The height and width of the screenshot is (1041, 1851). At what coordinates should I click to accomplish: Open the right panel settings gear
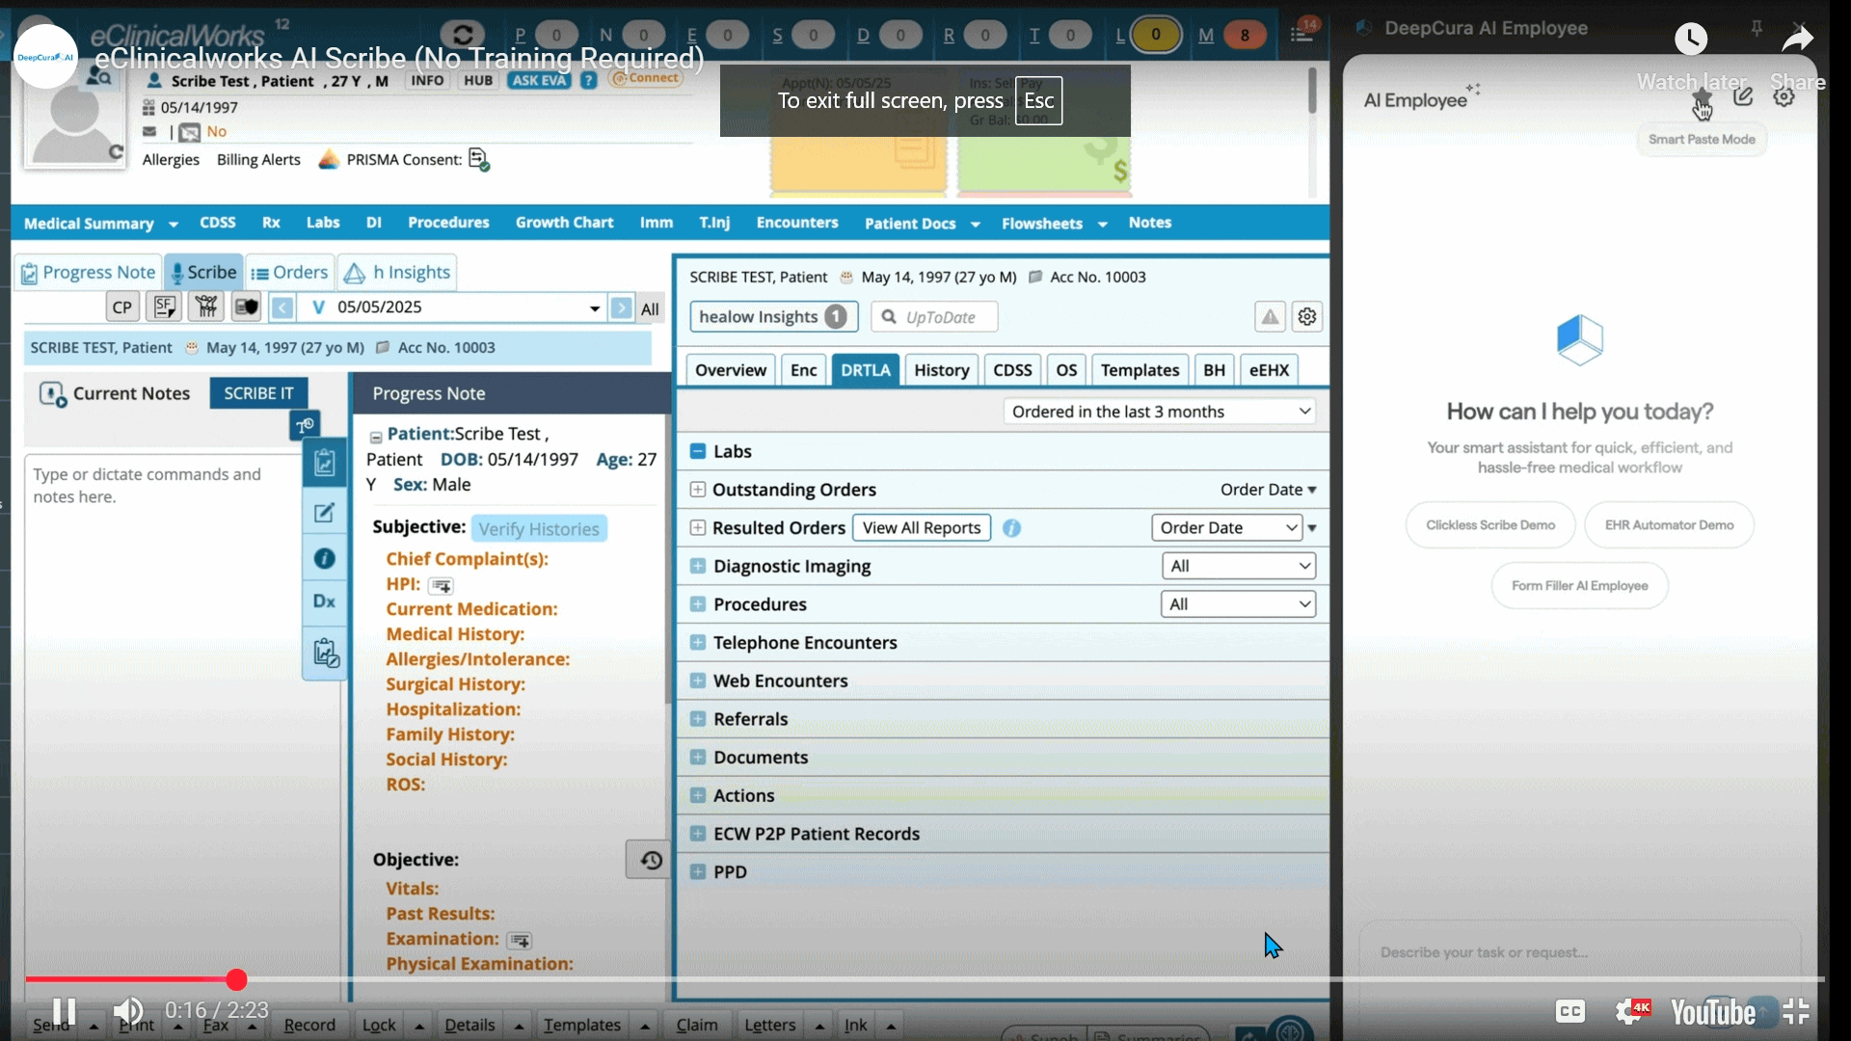coord(1307,317)
